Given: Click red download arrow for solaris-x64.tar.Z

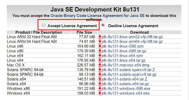Looking at the screenshot, I should (100, 79).
